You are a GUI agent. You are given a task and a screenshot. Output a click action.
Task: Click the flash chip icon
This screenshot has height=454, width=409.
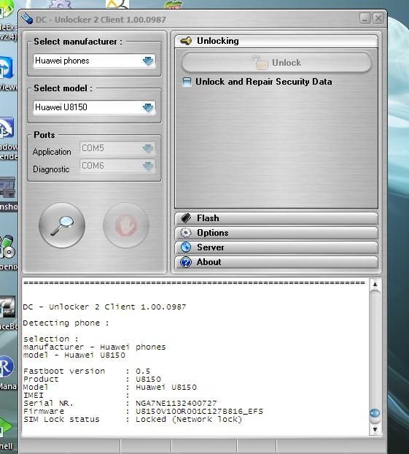coord(186,218)
